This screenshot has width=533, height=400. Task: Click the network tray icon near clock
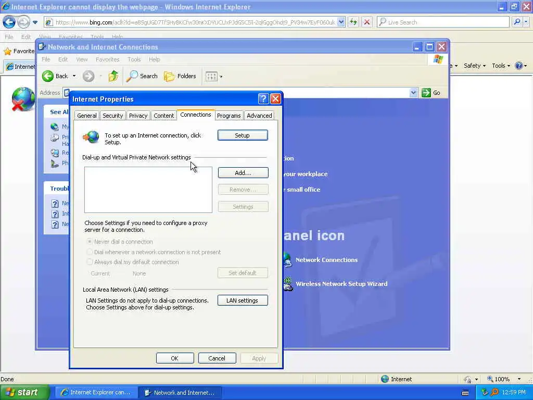pyautogui.click(x=485, y=392)
